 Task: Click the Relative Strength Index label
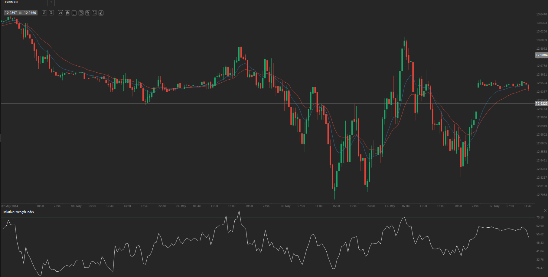(x=18, y=212)
